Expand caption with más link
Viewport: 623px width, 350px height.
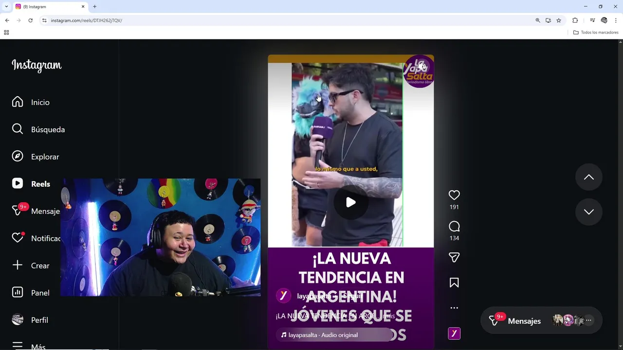pyautogui.click(x=389, y=316)
